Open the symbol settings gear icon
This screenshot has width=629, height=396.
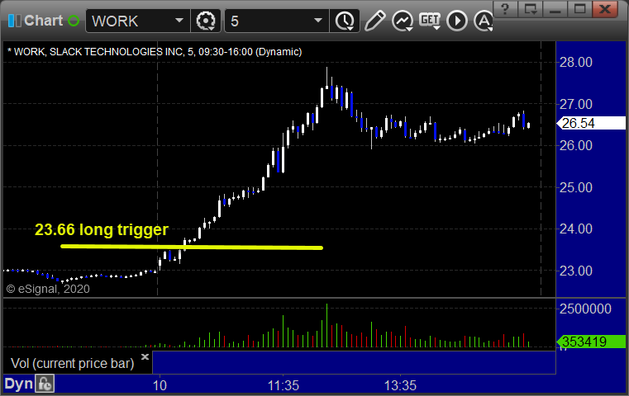pyautogui.click(x=205, y=21)
